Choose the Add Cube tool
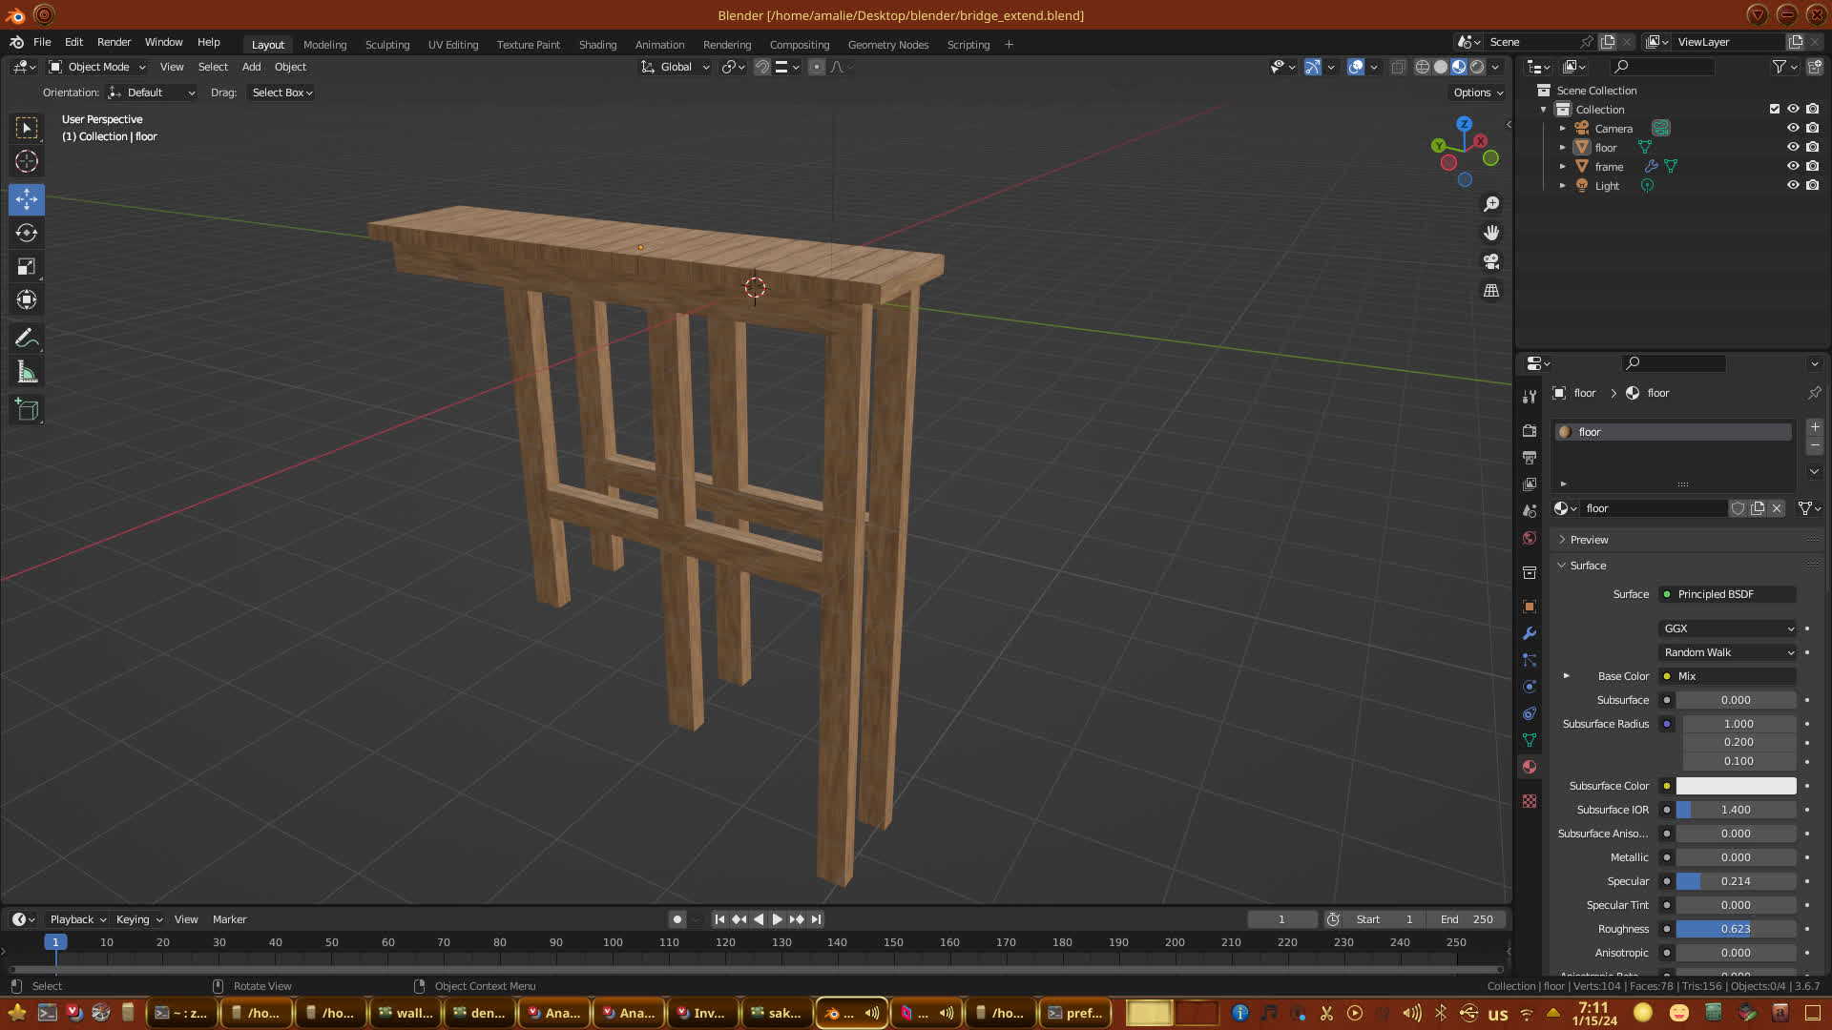Screen dimensions: 1832x1030 tap(27, 410)
